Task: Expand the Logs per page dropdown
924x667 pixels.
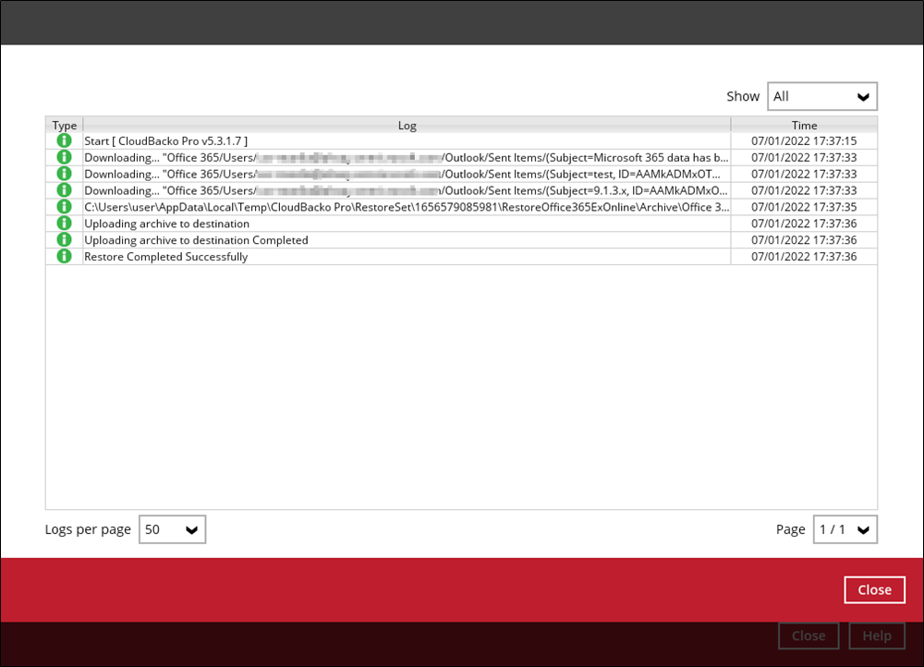Action: [x=172, y=529]
